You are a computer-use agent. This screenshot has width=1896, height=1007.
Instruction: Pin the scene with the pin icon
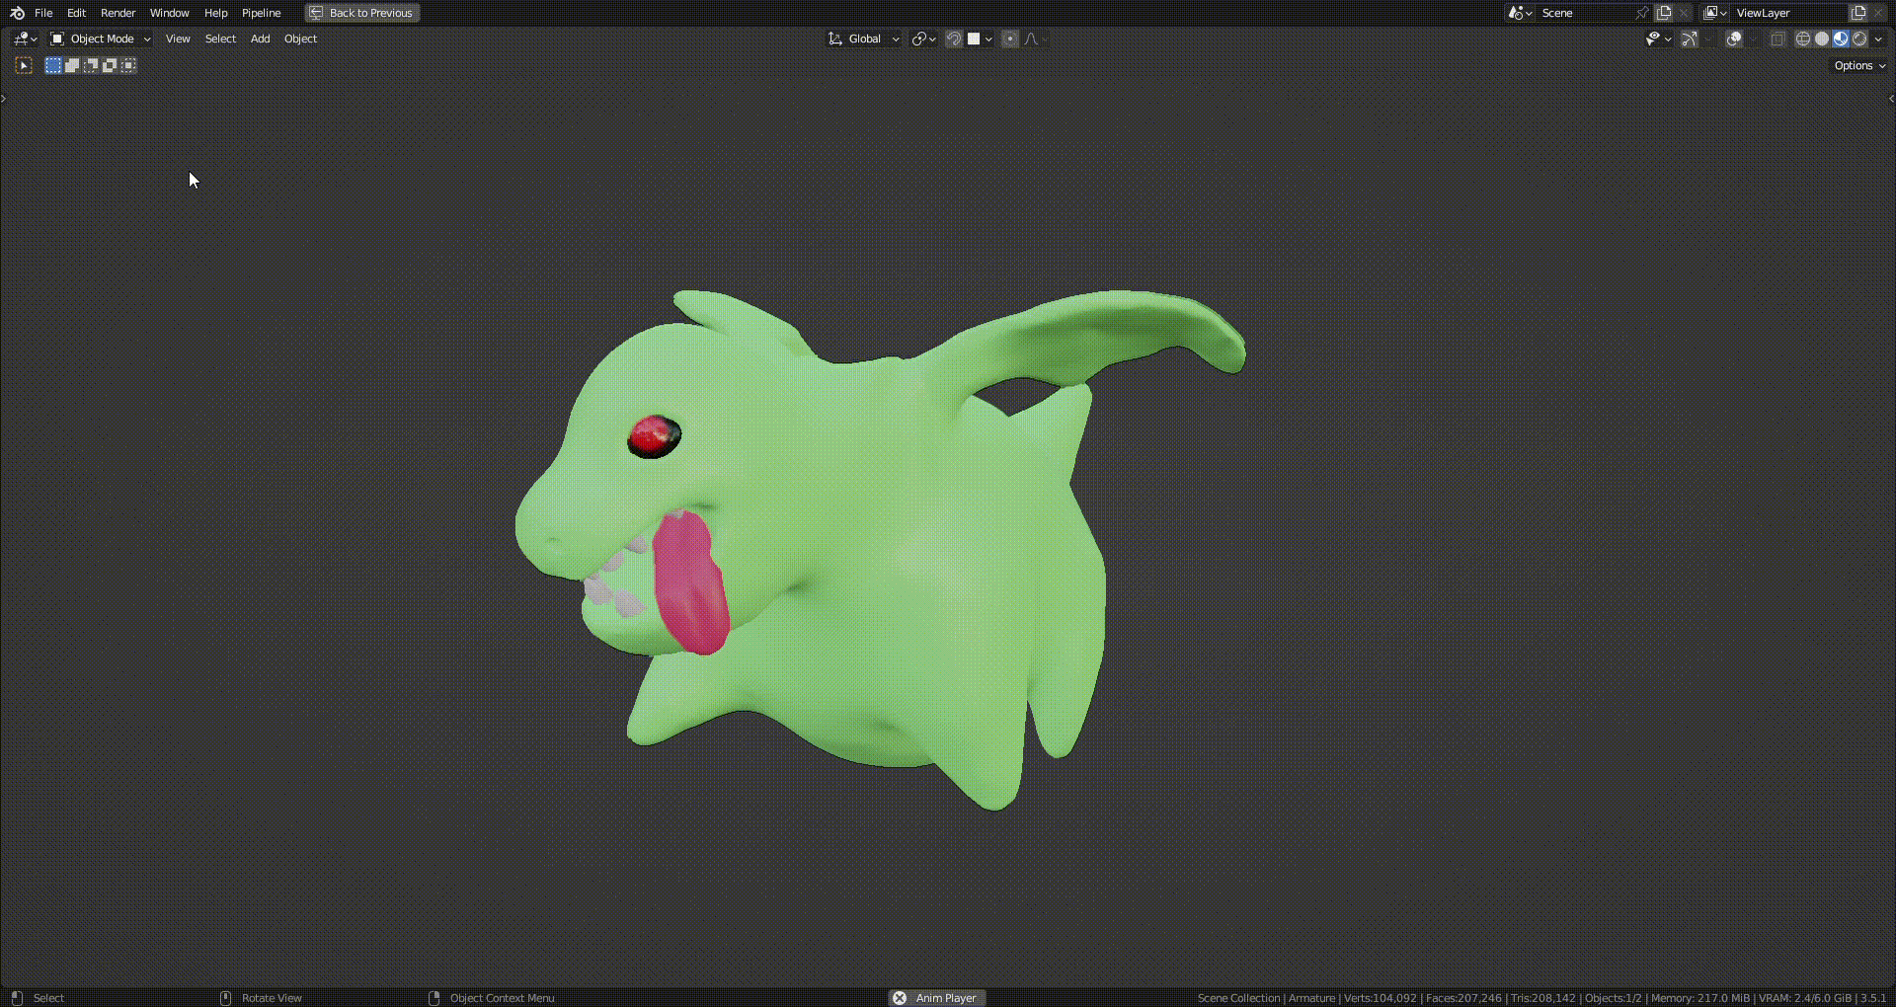1641,13
